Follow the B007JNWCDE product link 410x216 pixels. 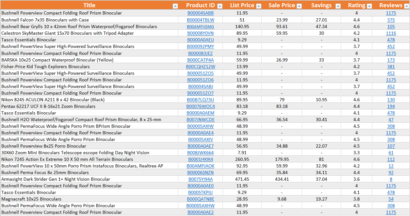[201, 120]
